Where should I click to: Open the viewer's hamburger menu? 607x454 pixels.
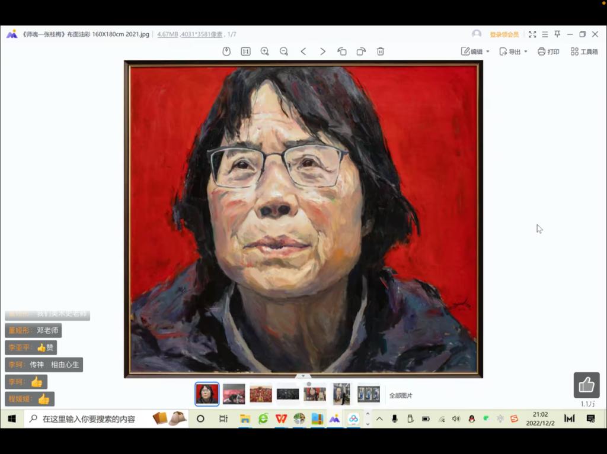click(545, 34)
